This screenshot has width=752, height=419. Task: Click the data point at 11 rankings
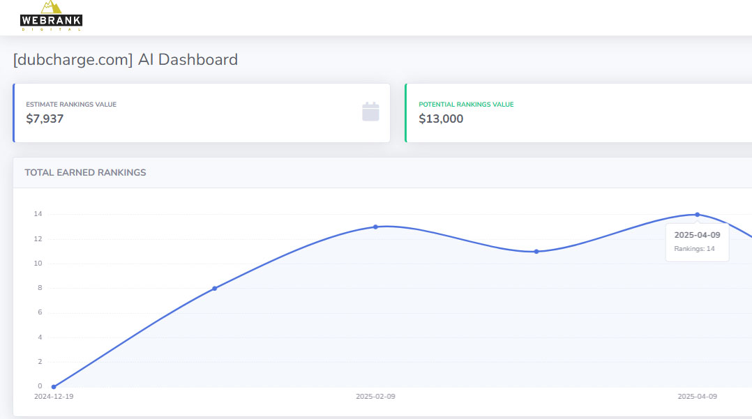(536, 251)
